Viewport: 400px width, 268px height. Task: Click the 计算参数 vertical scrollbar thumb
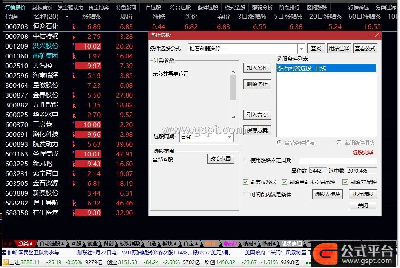[x=233, y=87]
